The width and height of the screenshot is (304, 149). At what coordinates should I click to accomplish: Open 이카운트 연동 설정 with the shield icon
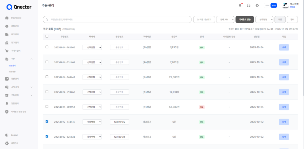tap(7, 112)
